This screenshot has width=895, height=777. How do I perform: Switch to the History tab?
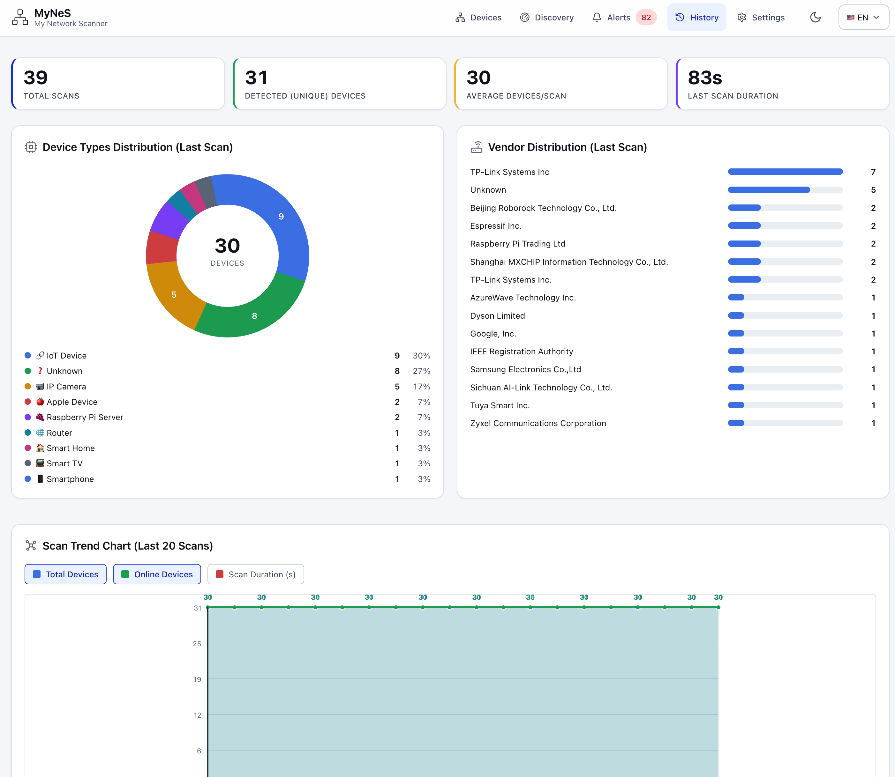point(697,17)
